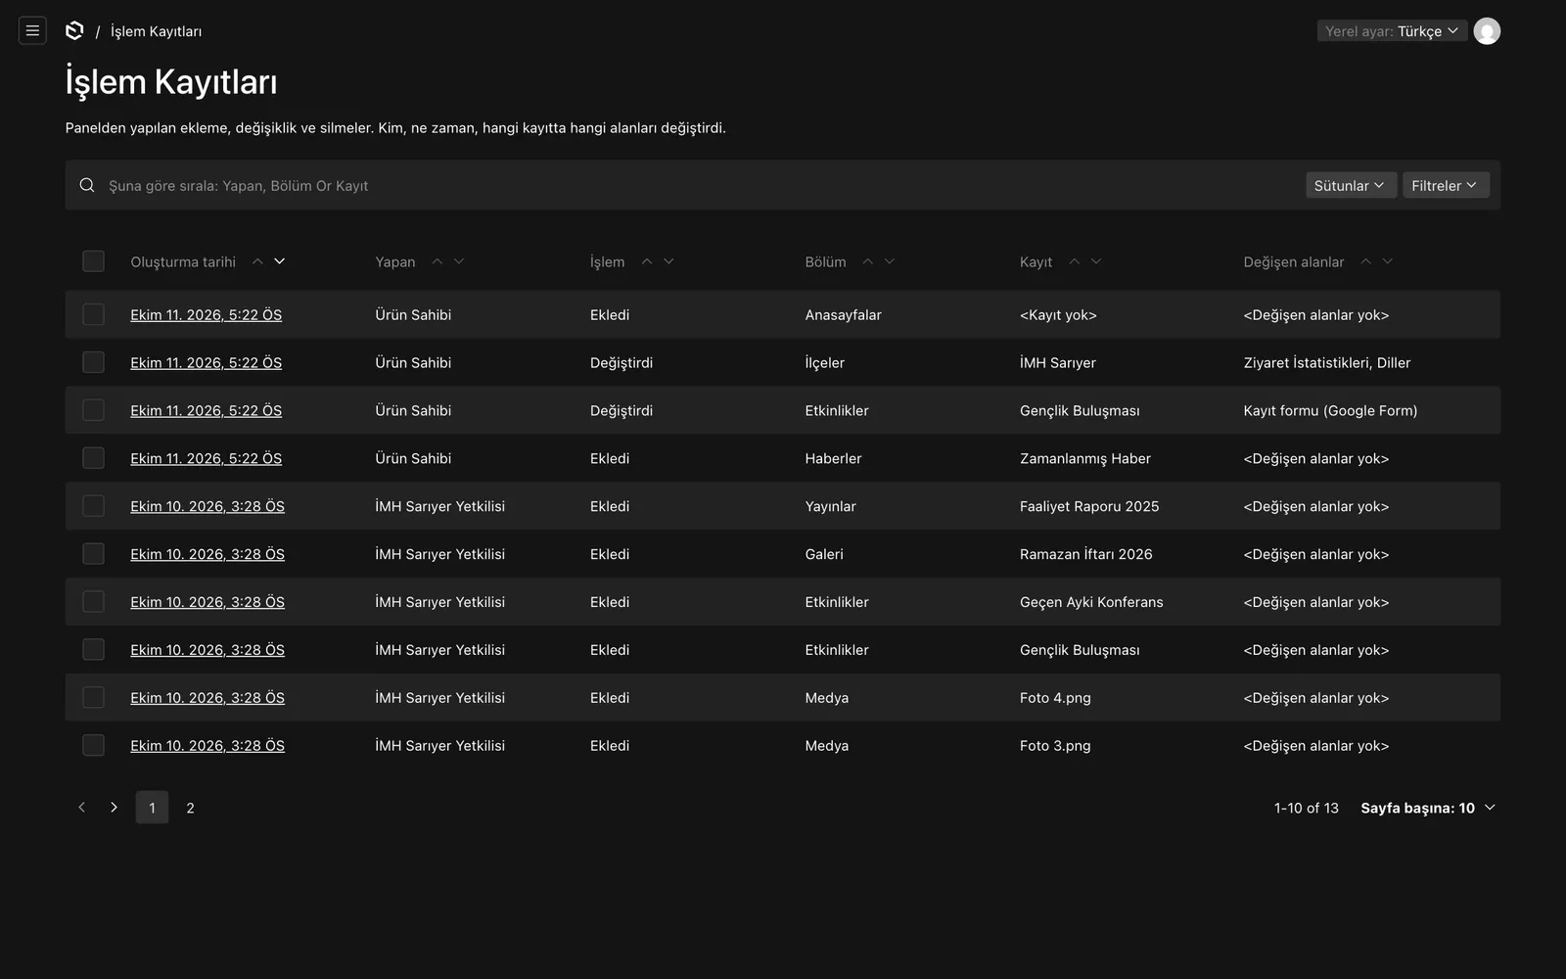The height and width of the screenshot is (979, 1566).
Task: Focus the Yapan, Bölüm search field
Action: pos(685,185)
